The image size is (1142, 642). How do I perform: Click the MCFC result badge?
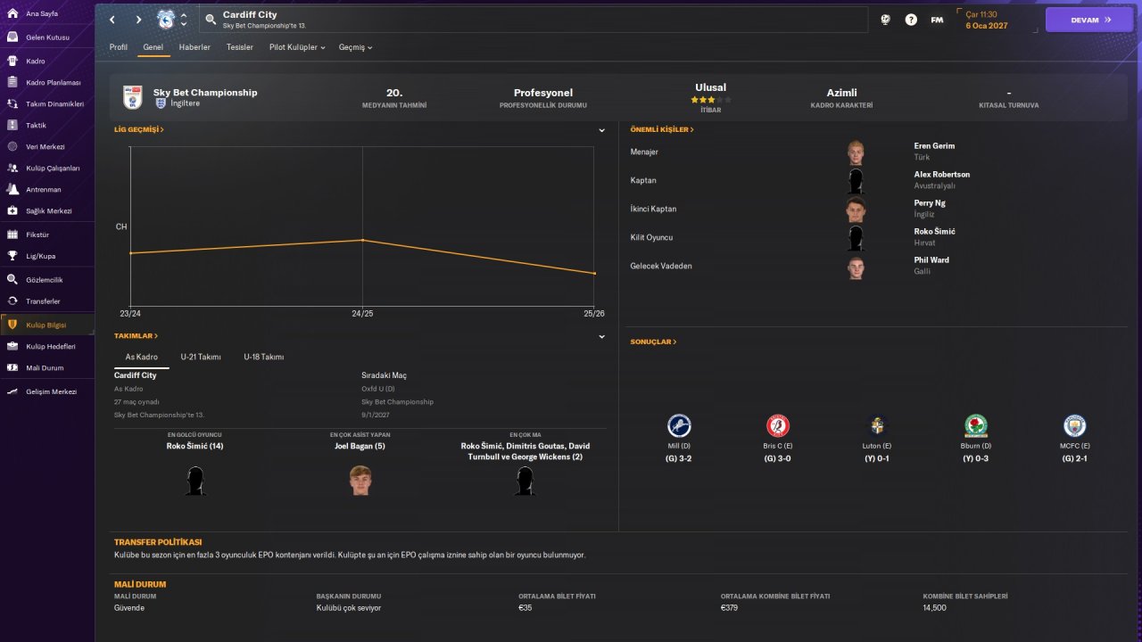click(1075, 425)
